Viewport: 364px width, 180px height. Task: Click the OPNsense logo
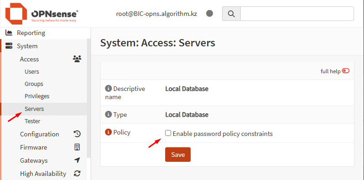click(42, 14)
